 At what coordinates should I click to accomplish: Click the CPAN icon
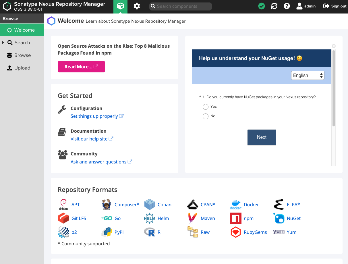coord(192,205)
